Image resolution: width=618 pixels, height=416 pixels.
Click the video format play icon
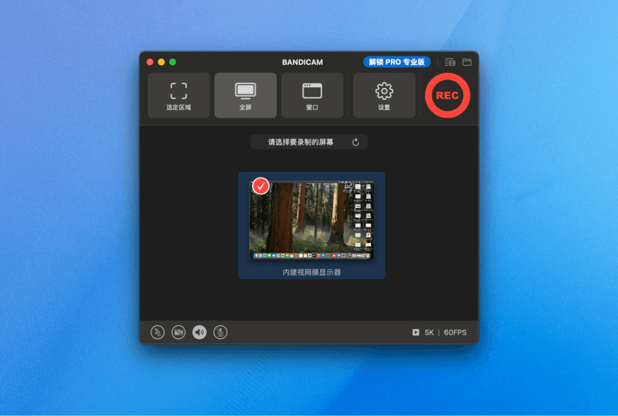416,332
